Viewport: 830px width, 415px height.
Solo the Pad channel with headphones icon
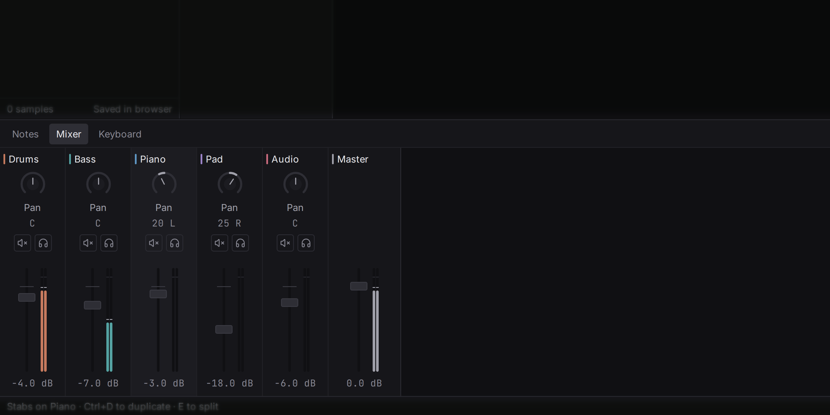[x=240, y=243]
